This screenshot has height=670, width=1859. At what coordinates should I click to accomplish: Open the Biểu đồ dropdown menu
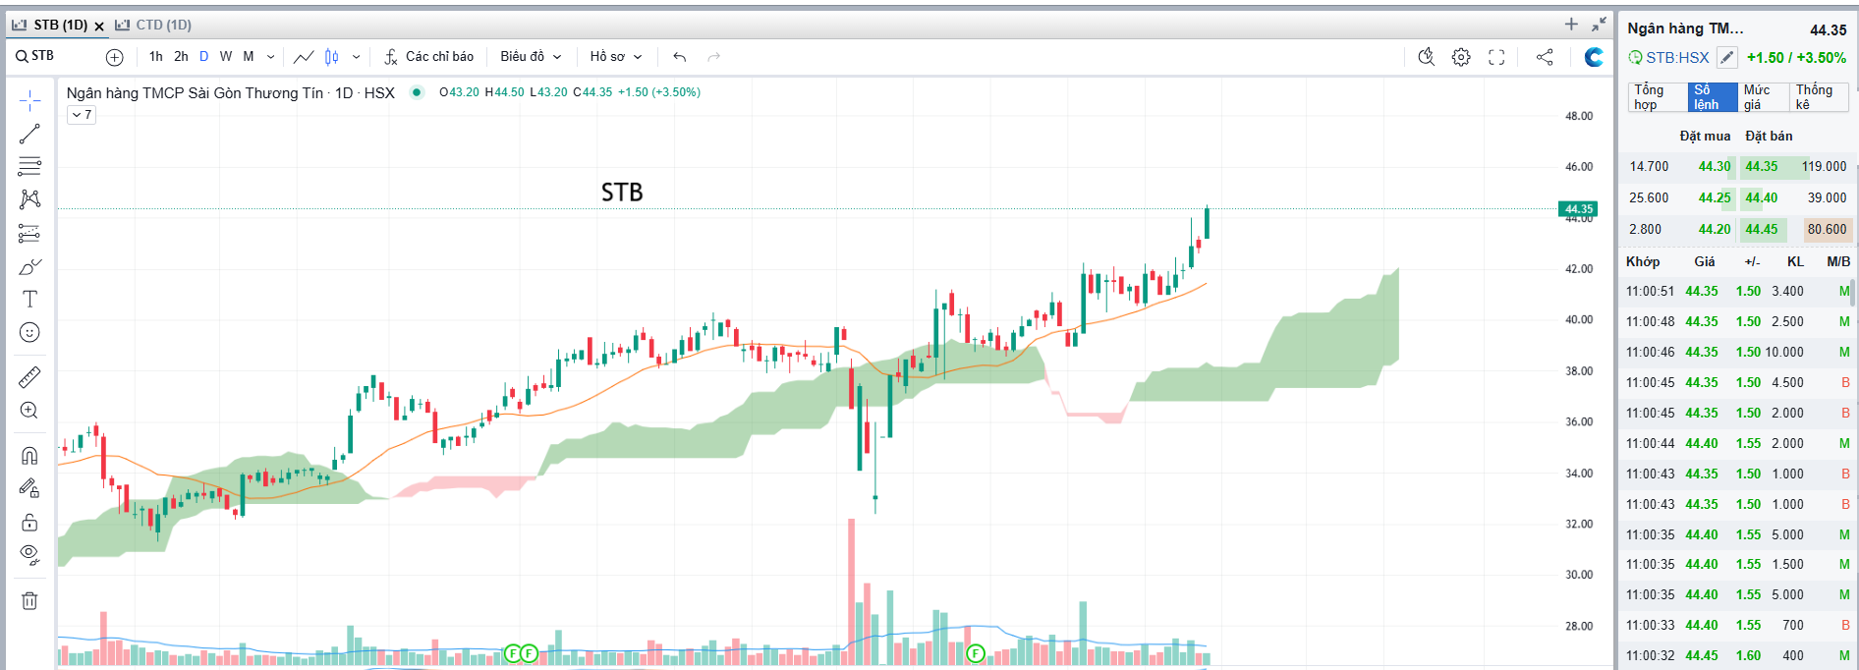point(531,57)
